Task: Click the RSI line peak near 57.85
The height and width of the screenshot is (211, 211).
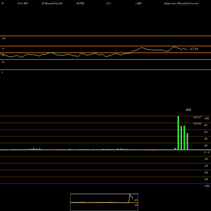Action: (x=175, y=47)
